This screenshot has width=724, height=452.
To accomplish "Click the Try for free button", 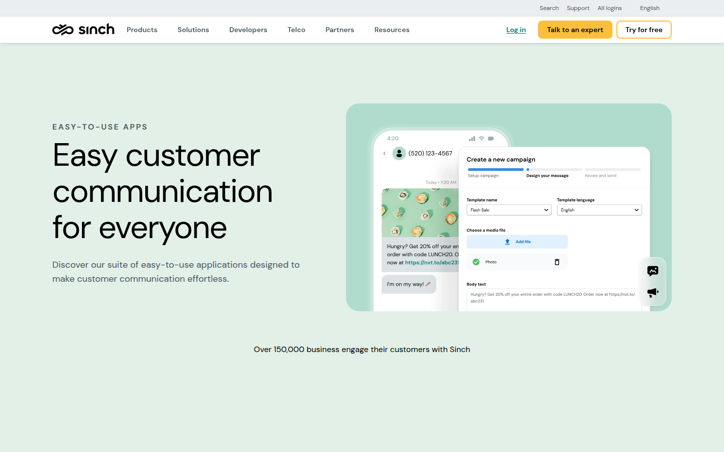I will pos(644,30).
